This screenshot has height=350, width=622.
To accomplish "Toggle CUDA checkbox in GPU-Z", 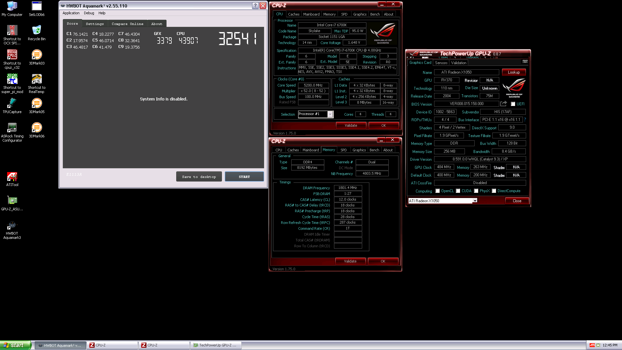I will [458, 191].
